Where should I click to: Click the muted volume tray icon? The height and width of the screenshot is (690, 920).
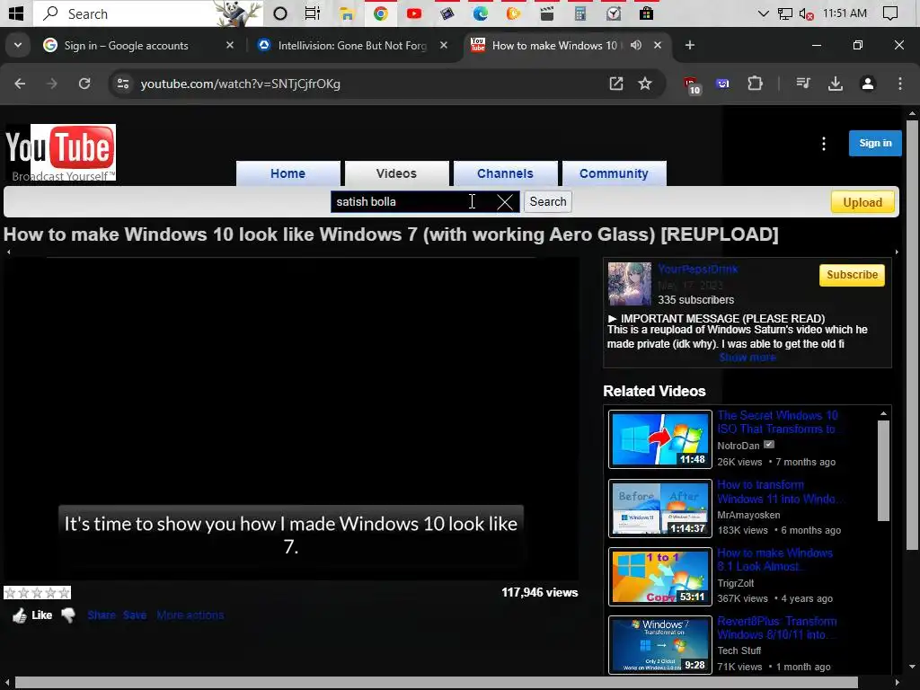point(806,13)
